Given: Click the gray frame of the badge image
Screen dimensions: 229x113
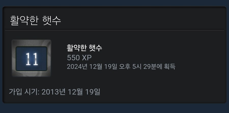Looking at the screenshot, I should [x=31, y=43].
